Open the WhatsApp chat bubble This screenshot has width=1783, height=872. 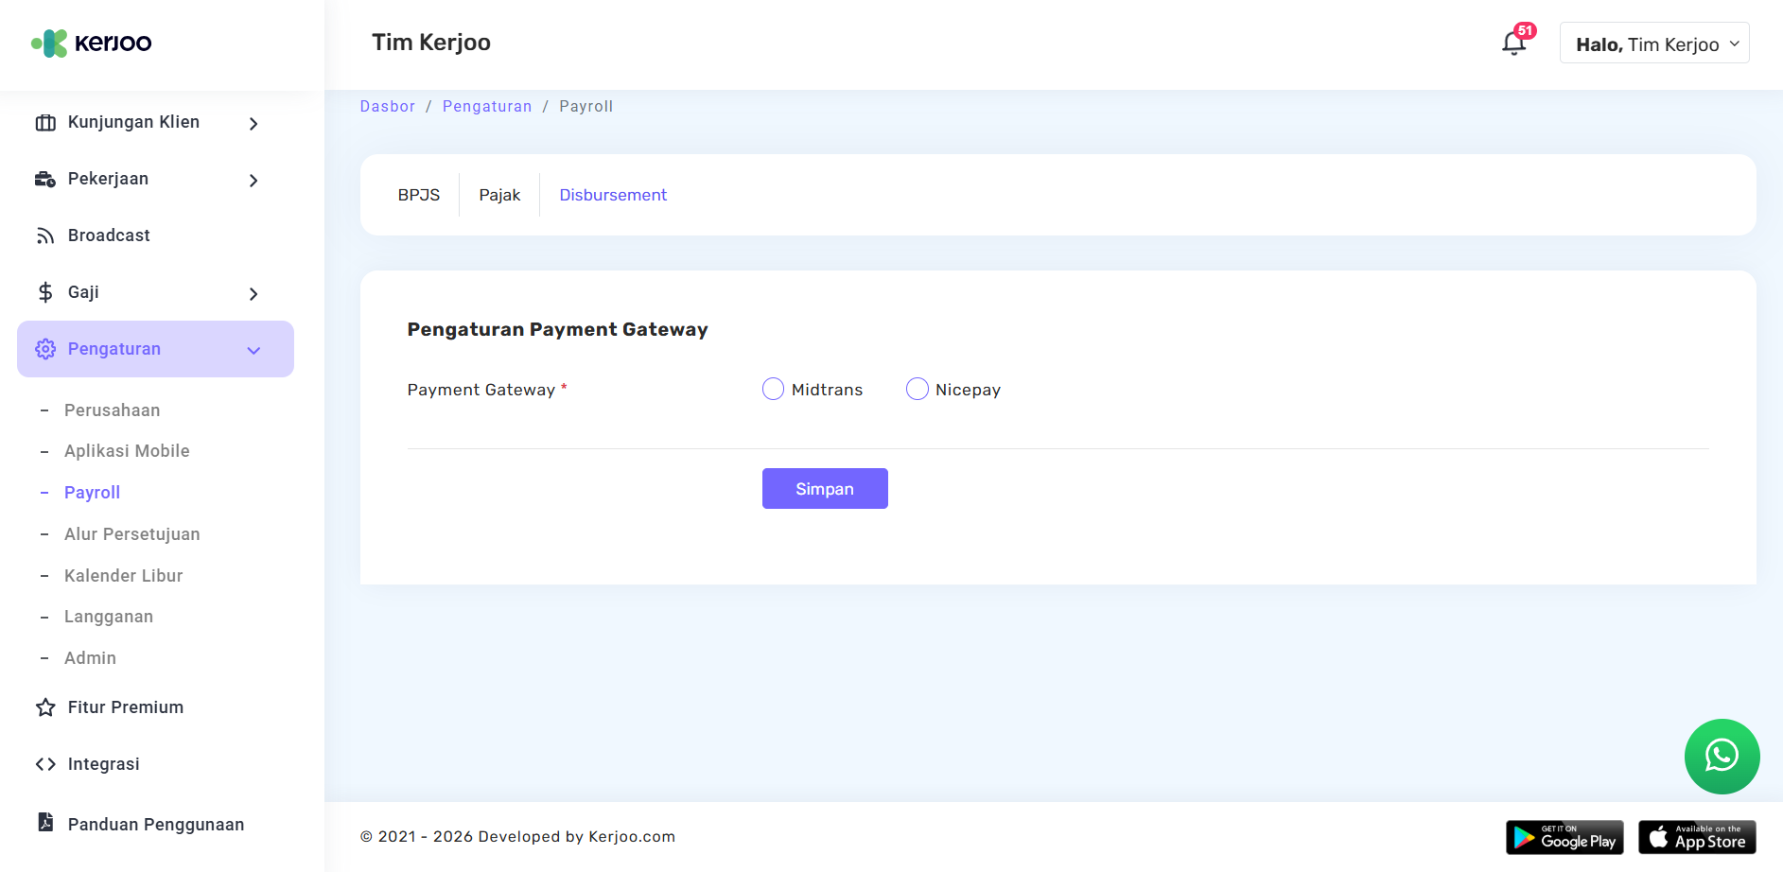[1722, 756]
